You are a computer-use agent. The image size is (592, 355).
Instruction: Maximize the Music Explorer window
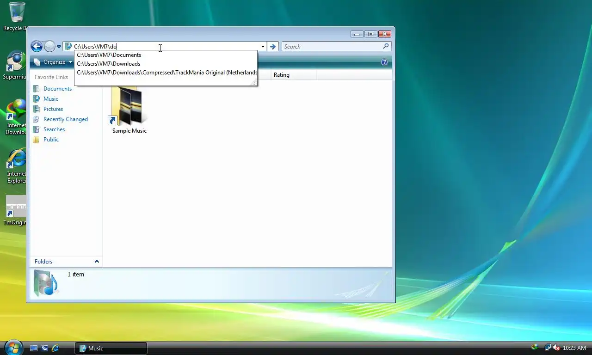coord(370,34)
